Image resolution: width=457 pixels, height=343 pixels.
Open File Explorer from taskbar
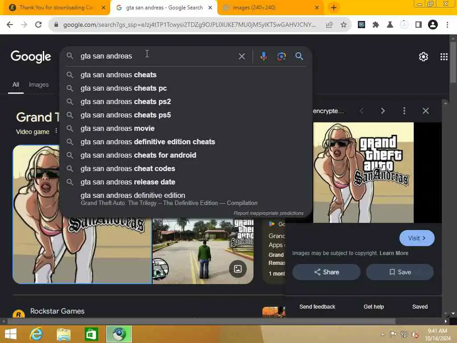63,334
